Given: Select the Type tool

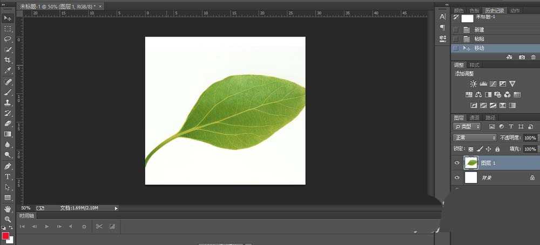Looking at the screenshot, I should click(8, 177).
